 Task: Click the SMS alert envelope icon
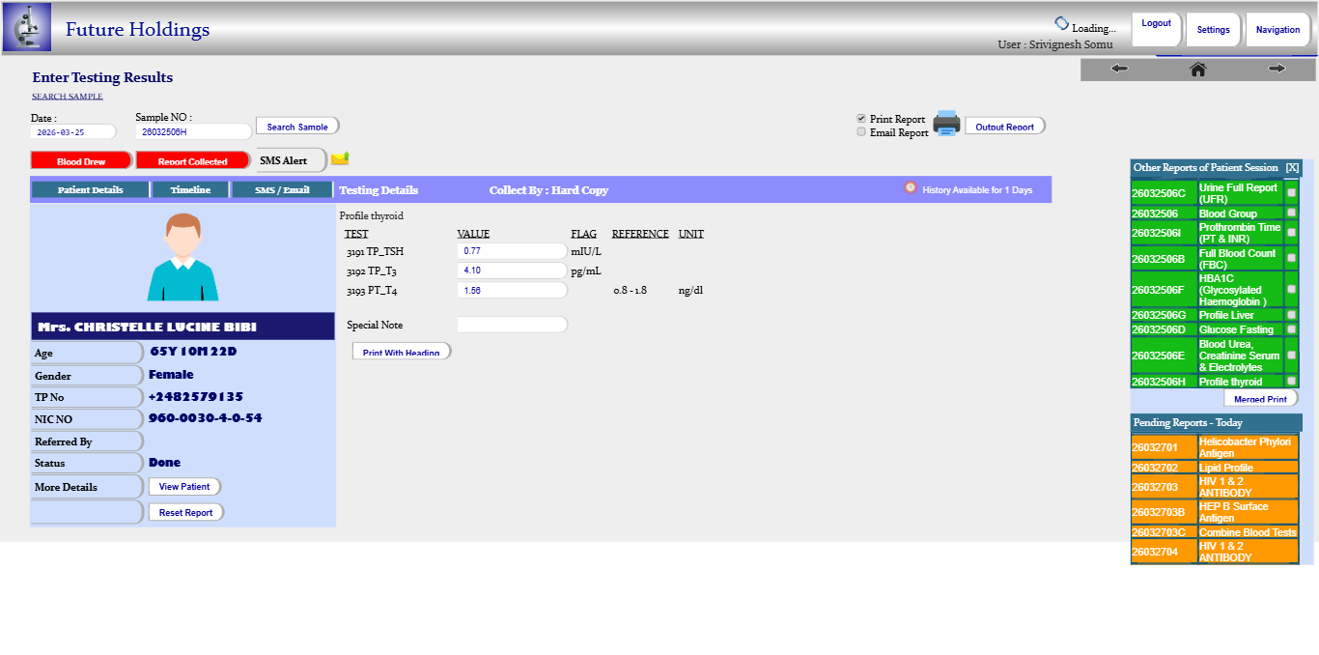(x=340, y=158)
